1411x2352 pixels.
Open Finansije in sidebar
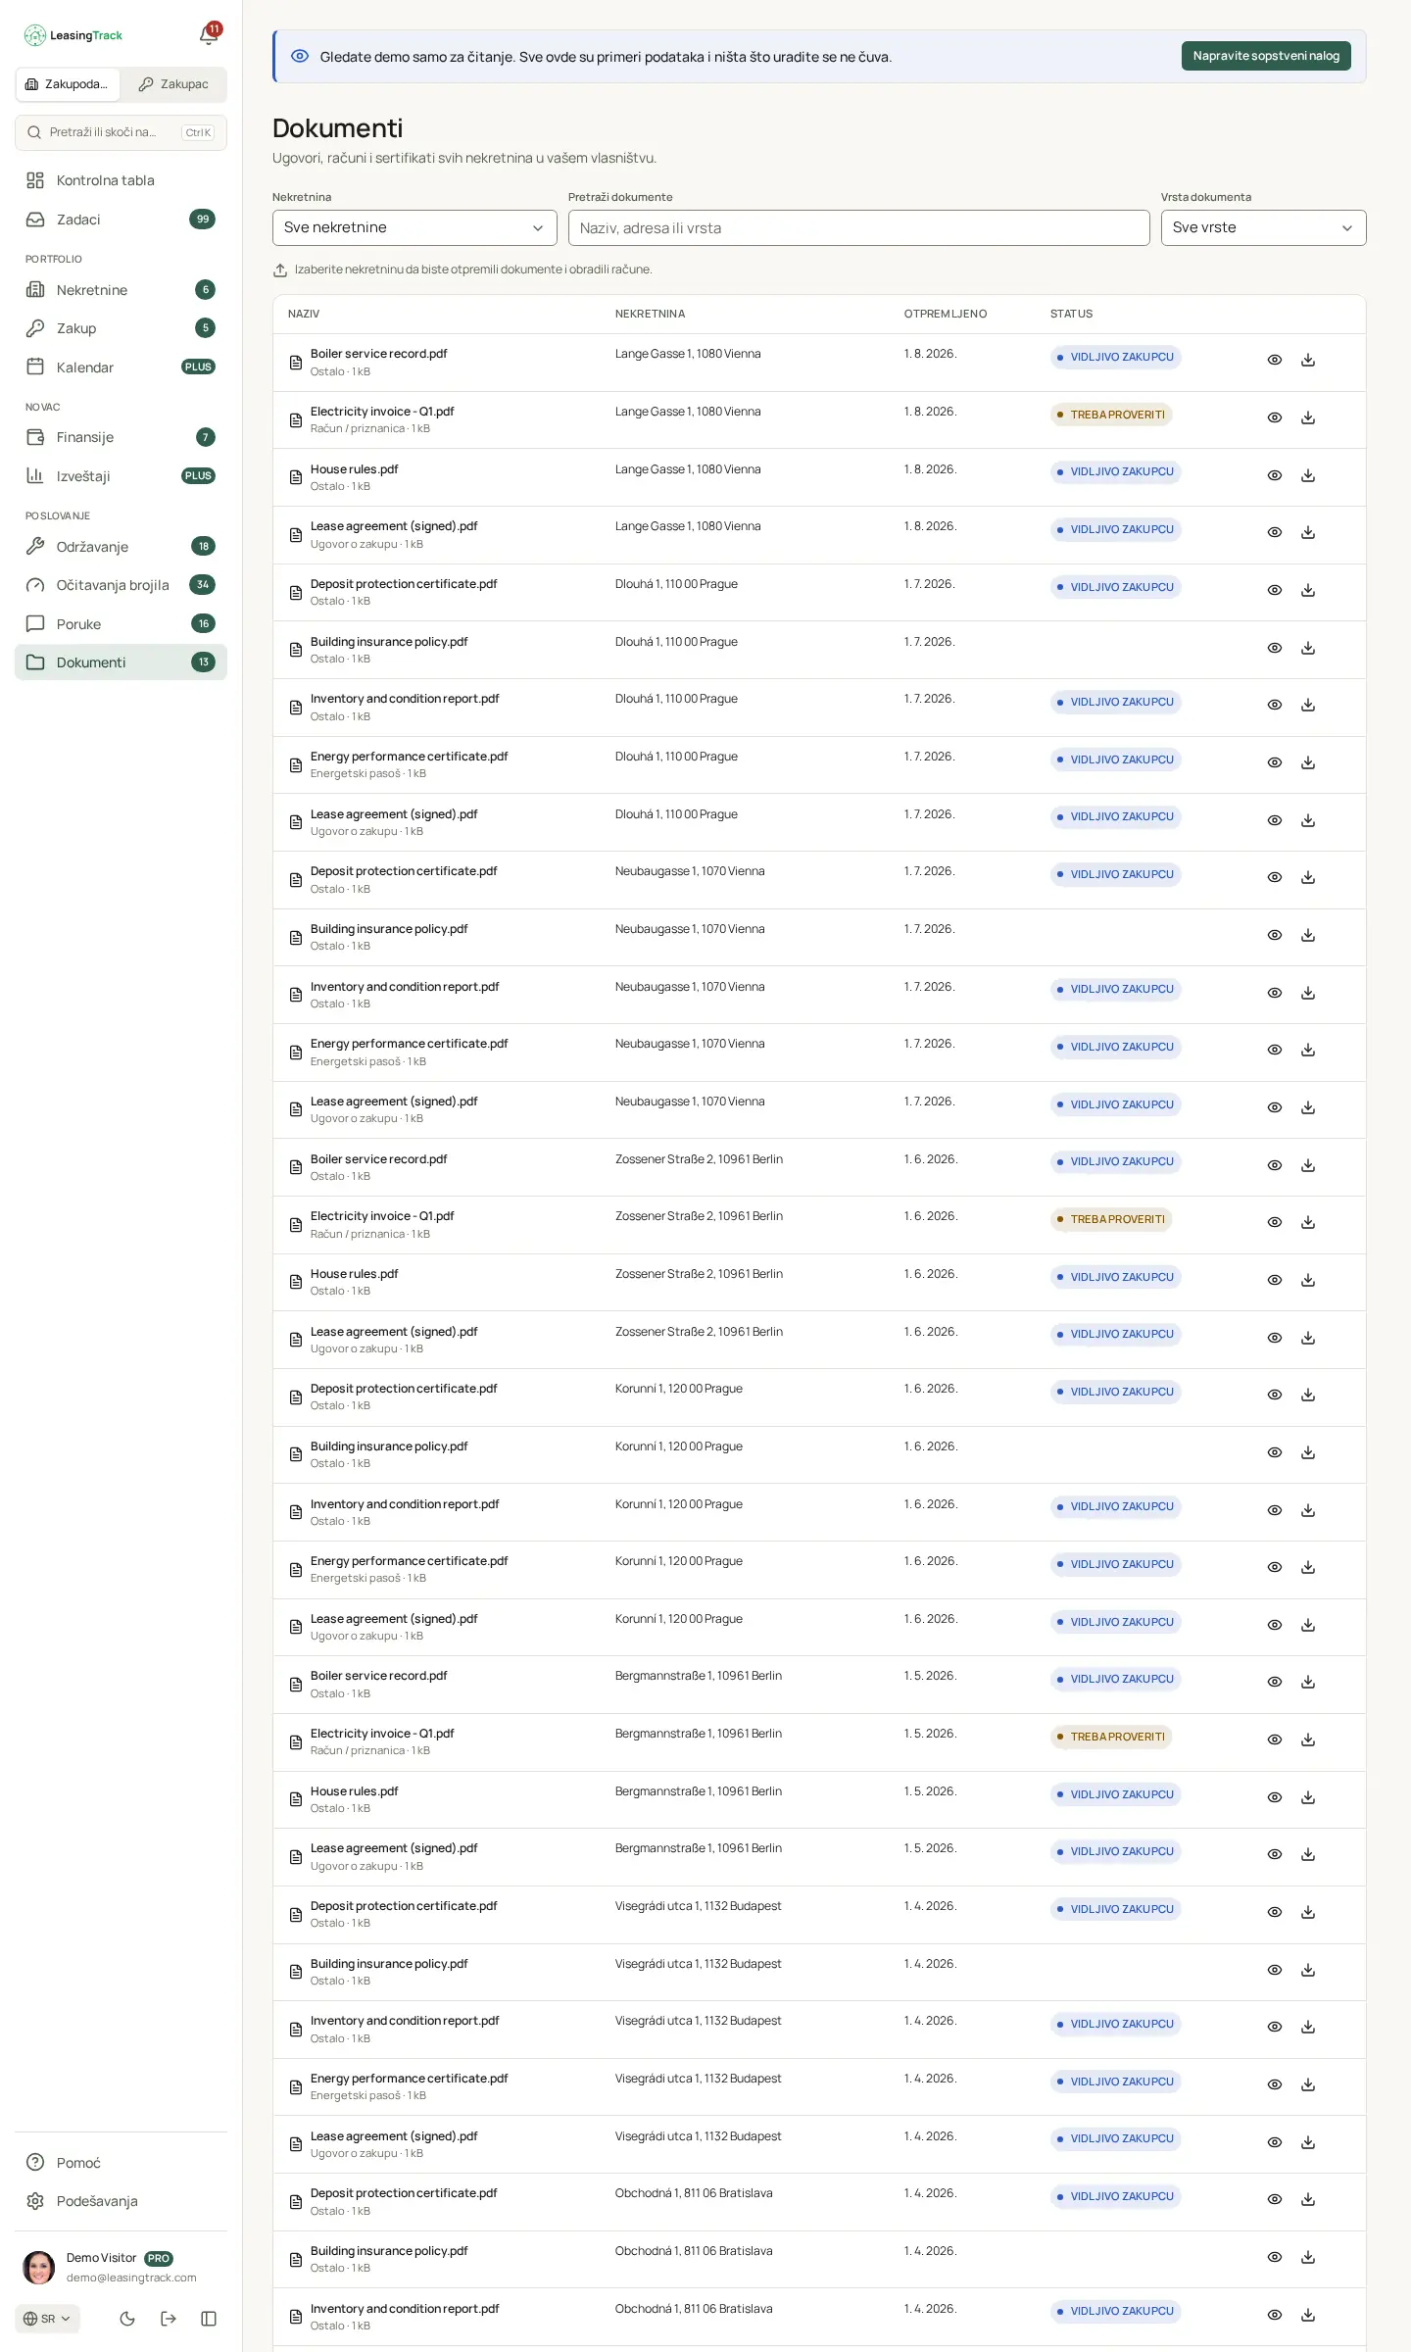(x=121, y=437)
